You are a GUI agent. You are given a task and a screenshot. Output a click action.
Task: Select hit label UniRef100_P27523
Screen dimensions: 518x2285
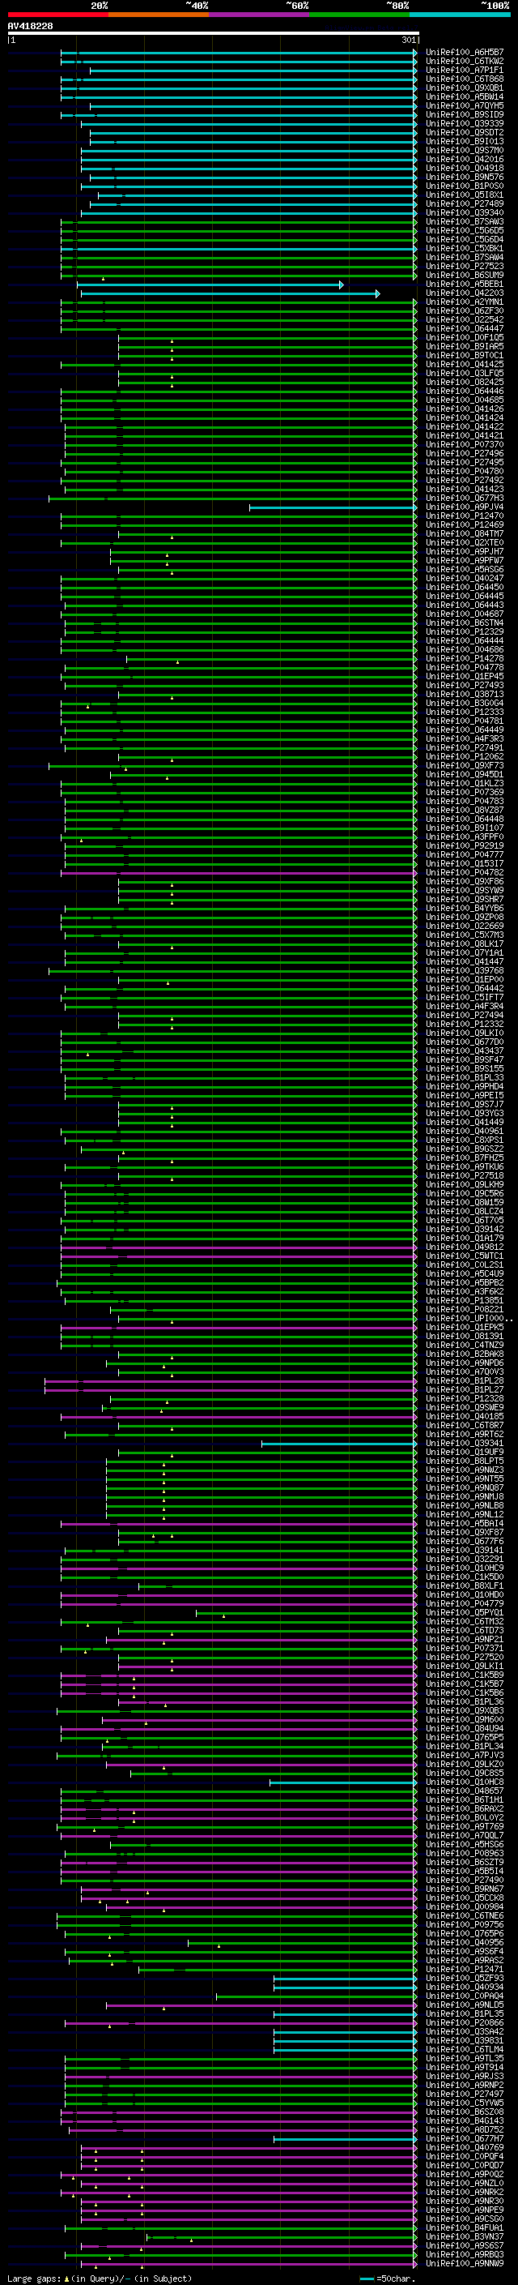pos(465,266)
